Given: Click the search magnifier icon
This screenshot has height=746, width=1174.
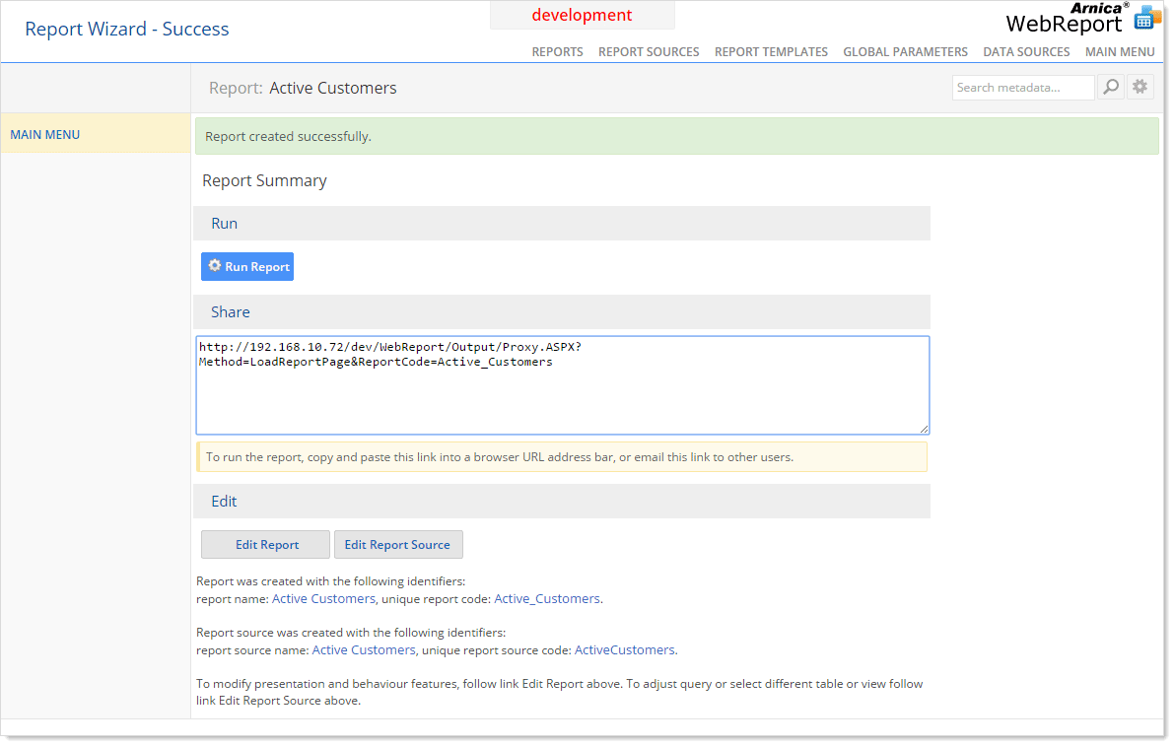Looking at the screenshot, I should pyautogui.click(x=1111, y=87).
